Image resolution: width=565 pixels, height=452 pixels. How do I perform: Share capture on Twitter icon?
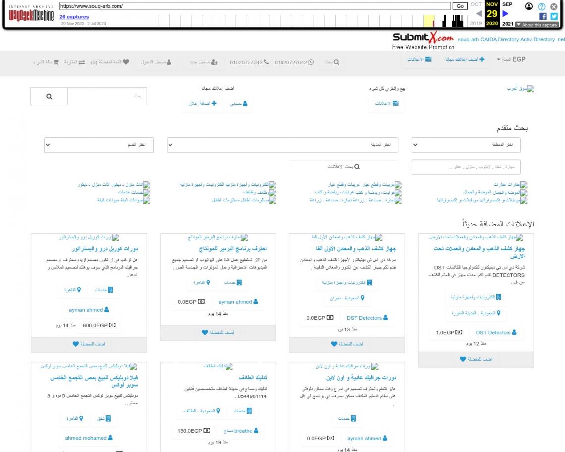click(x=554, y=16)
